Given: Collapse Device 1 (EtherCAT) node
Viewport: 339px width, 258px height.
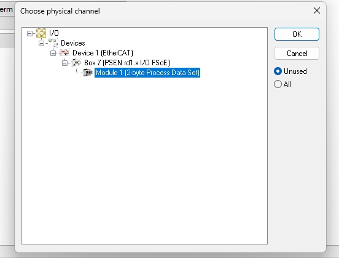Looking at the screenshot, I should [x=53, y=53].
